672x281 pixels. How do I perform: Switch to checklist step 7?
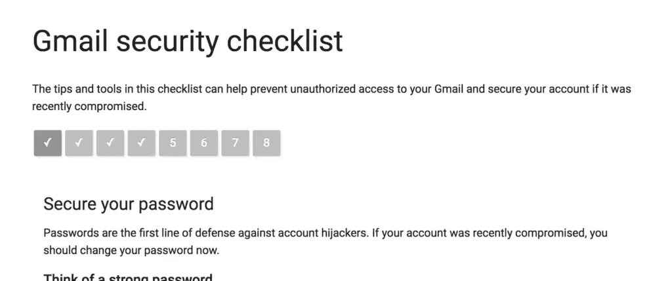click(235, 143)
